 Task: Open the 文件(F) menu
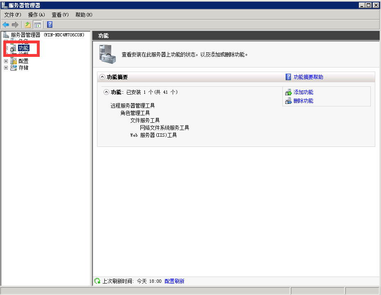pos(13,15)
